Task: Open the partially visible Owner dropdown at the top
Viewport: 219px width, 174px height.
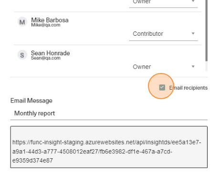Action: [x=163, y=3]
